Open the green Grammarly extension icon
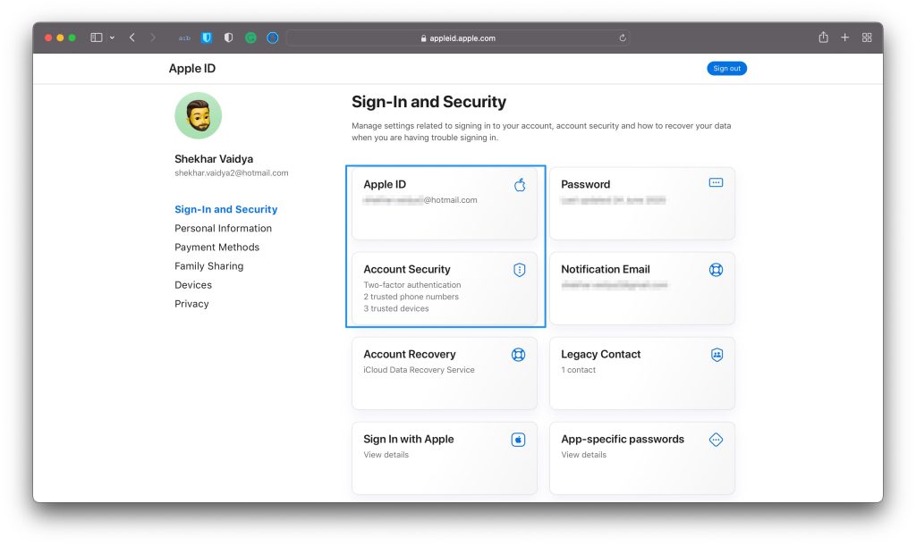Viewport: 916px width, 546px height. 250,38
